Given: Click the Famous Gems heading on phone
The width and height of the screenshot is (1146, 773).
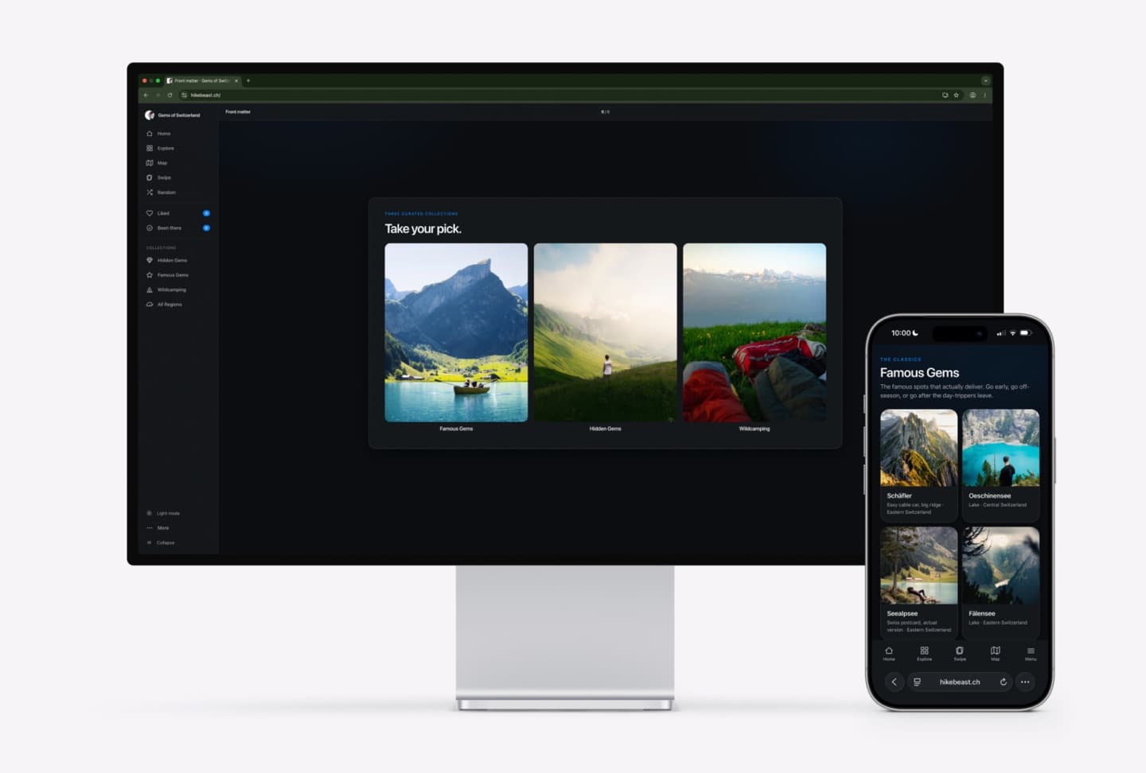Looking at the screenshot, I should [x=919, y=373].
